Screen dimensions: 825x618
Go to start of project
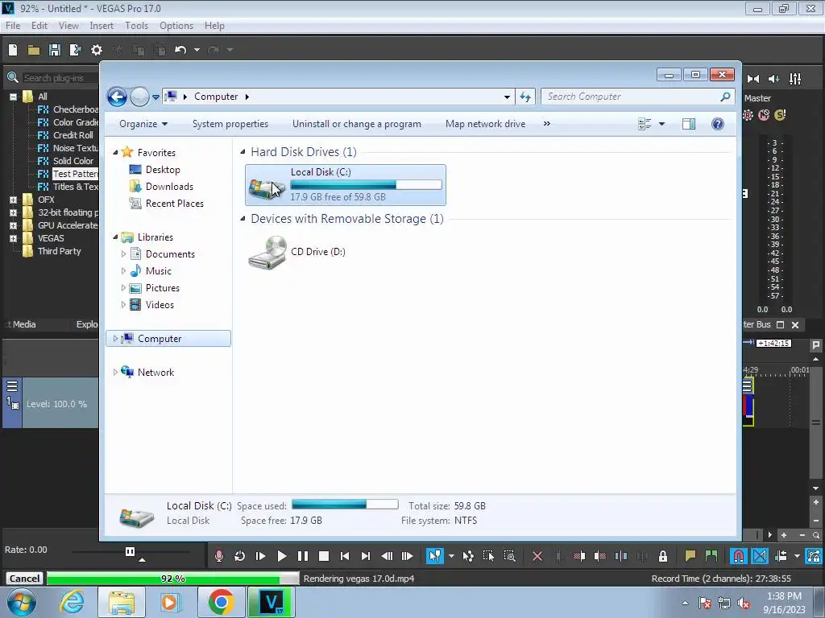tap(345, 556)
